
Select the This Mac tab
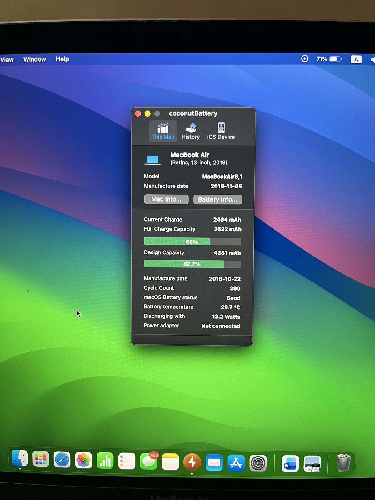click(x=163, y=131)
